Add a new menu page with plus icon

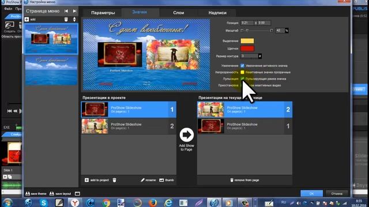coord(27,19)
